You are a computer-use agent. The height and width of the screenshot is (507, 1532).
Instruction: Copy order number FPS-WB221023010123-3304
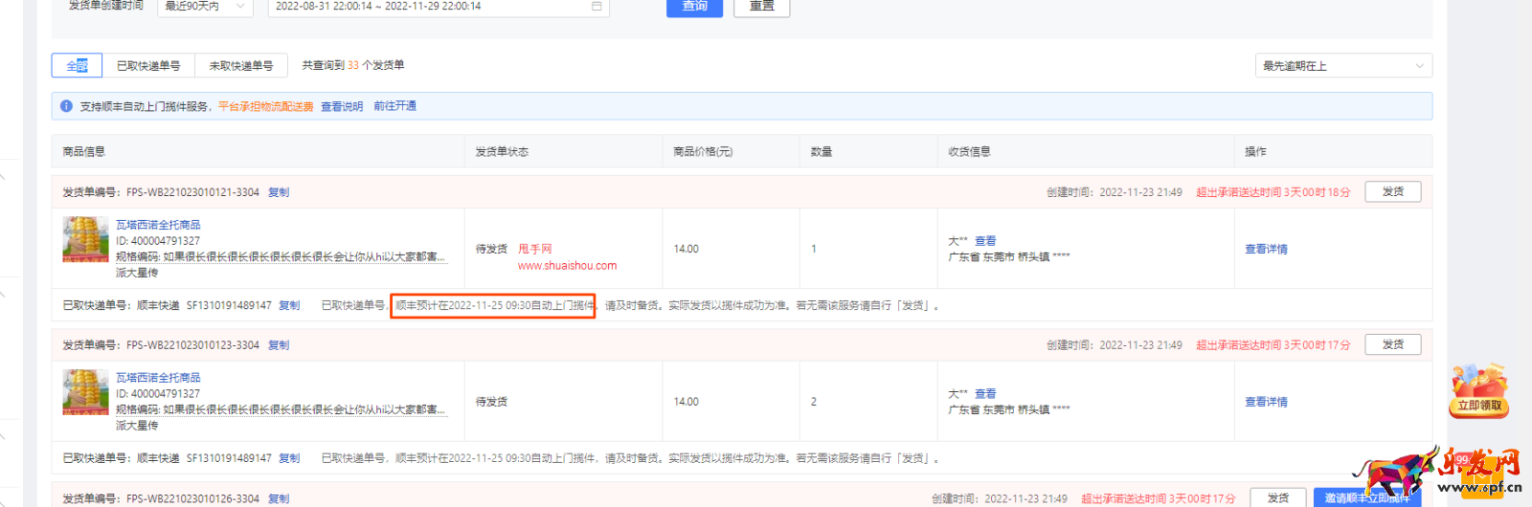[x=279, y=345]
